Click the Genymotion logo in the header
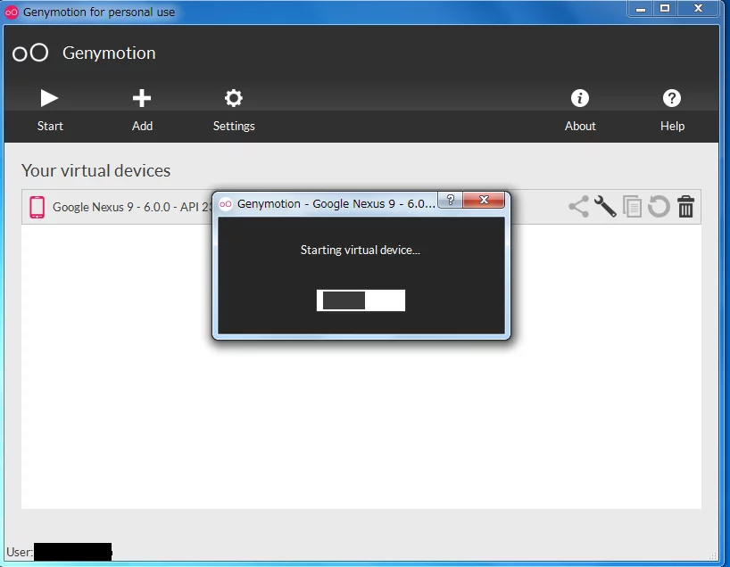The height and width of the screenshot is (567, 730). click(30, 53)
